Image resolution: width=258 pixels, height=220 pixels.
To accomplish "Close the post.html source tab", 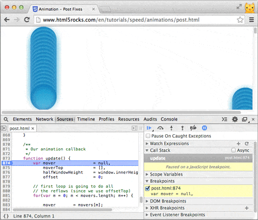I will coord(33,129).
